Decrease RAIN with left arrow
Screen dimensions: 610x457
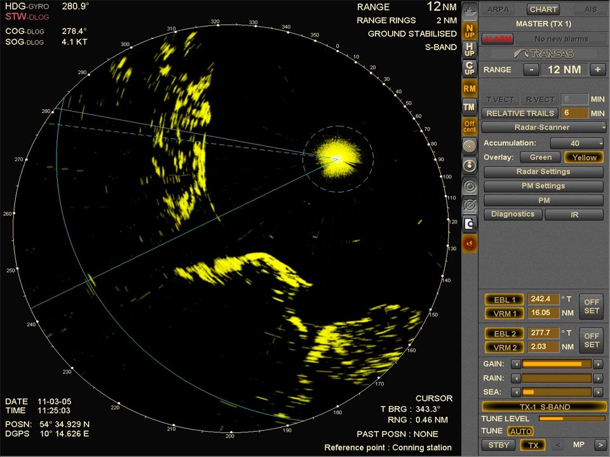[x=516, y=378]
